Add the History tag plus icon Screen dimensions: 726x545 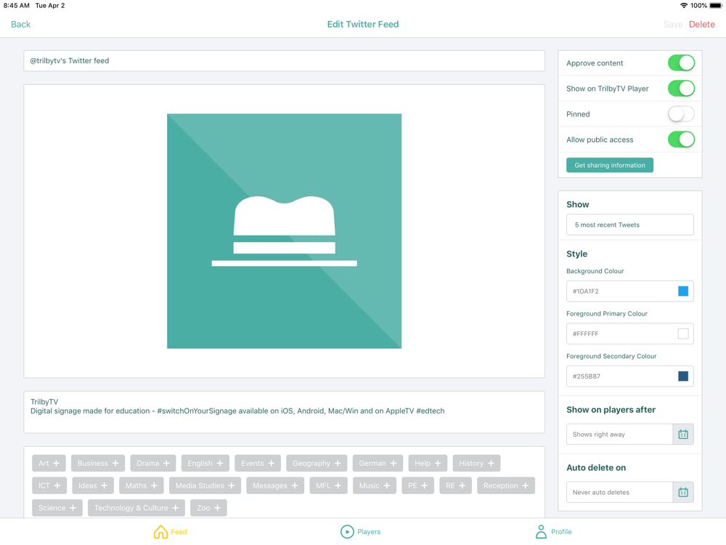pos(491,463)
